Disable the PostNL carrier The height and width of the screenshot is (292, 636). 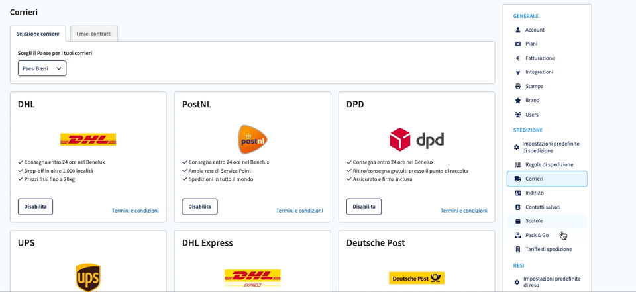(x=199, y=207)
